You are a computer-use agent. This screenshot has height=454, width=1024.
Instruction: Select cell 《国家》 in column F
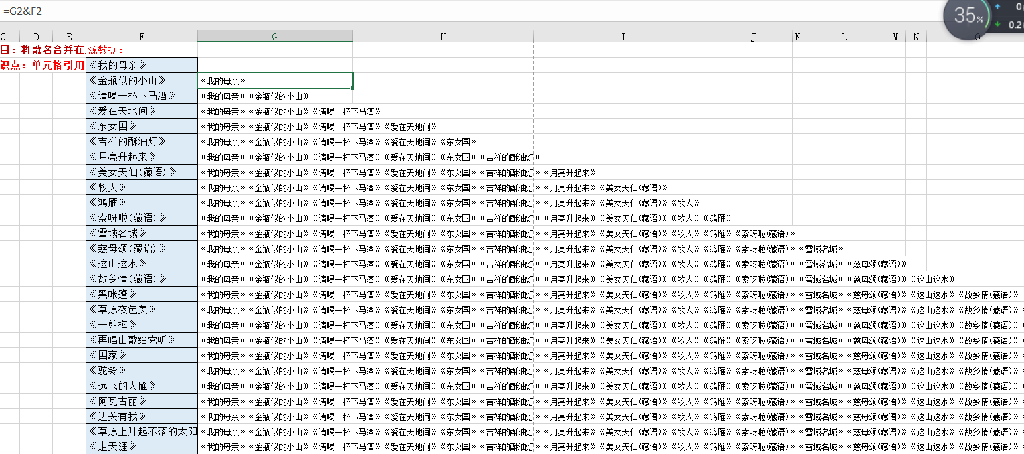142,355
